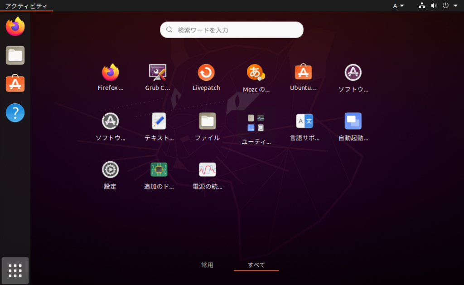Open the input method A dropdown
Screen dimensions: 464x285
point(398,5)
